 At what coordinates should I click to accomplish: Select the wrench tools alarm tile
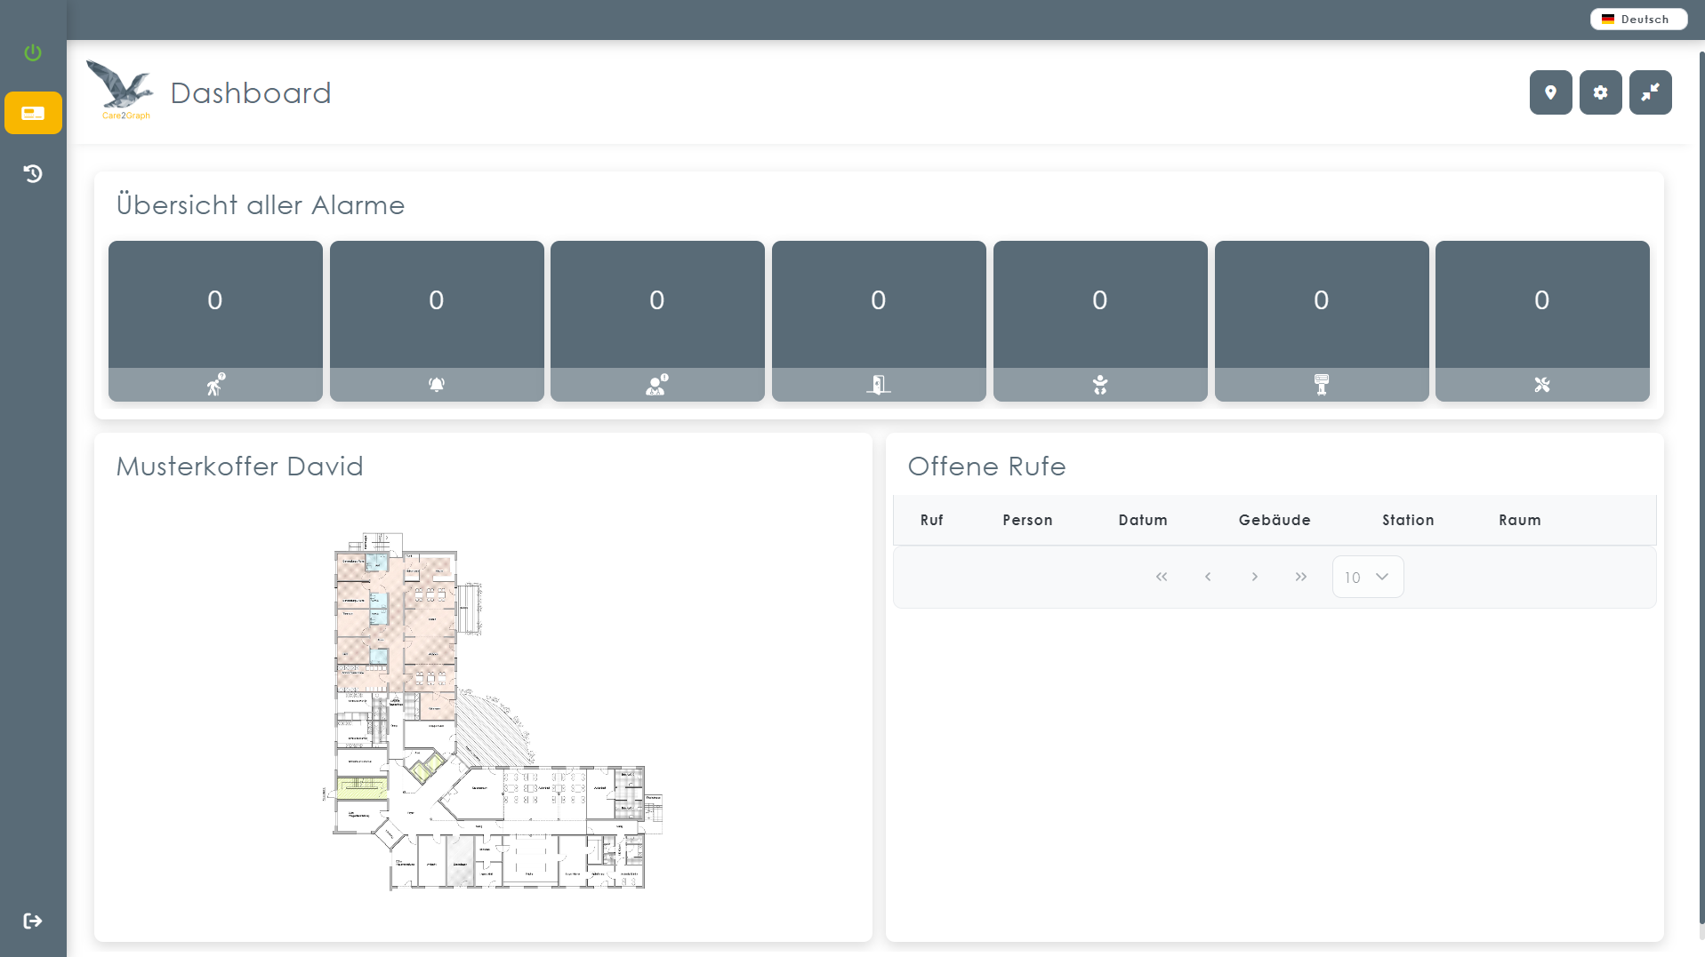(x=1542, y=321)
